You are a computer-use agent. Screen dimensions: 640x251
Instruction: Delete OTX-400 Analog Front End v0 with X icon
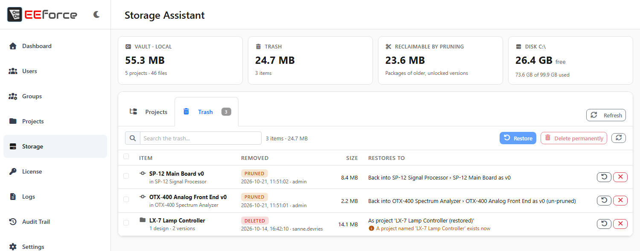(620, 200)
